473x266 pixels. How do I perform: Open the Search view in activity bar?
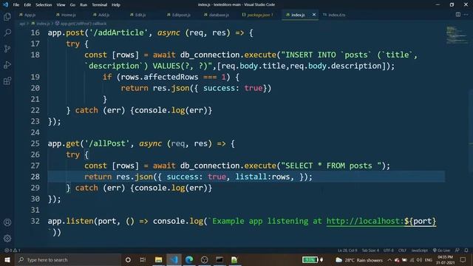(7, 33)
